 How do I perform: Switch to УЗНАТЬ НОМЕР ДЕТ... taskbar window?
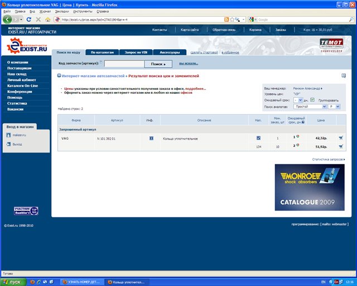[x=81, y=282]
